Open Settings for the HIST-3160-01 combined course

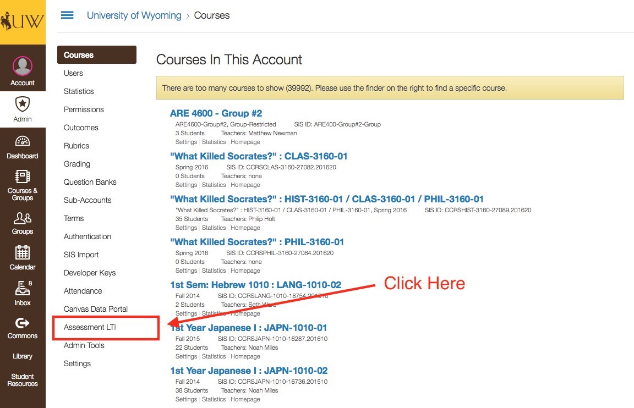(186, 228)
